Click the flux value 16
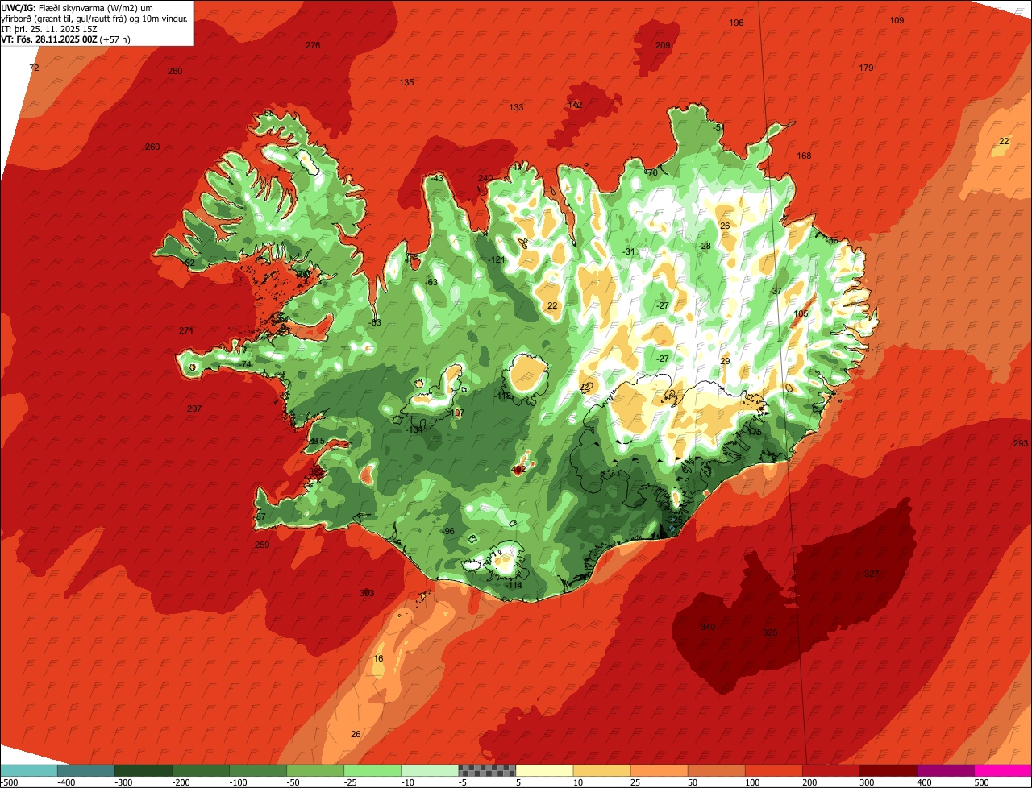Screen dimensions: 1032x788 tap(379, 658)
